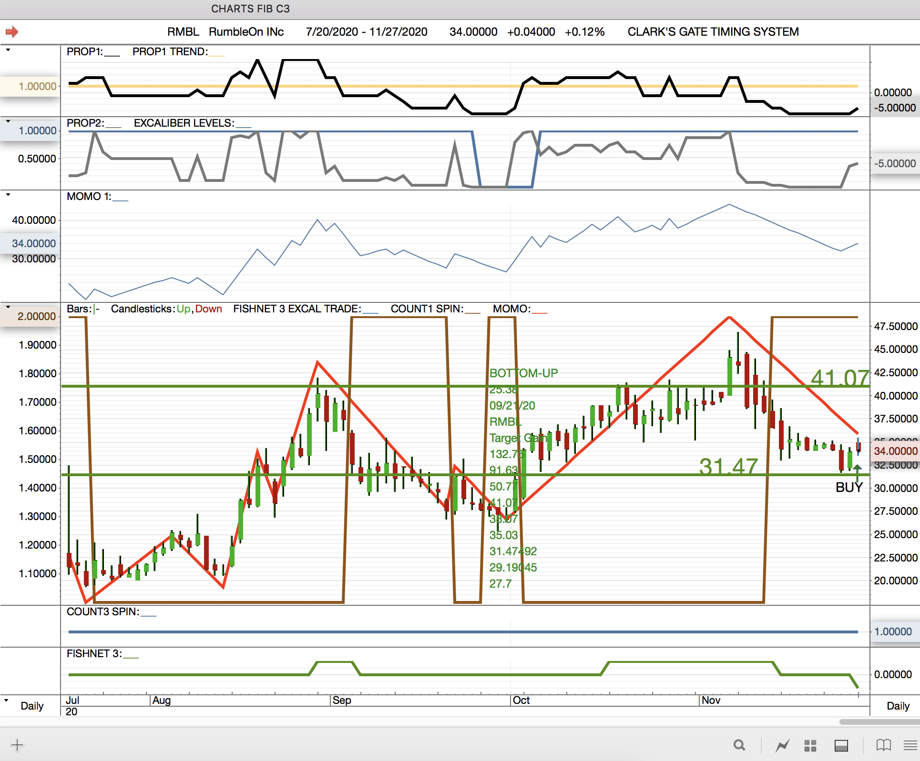Click the red arrow icon beside RMBL

[12, 32]
